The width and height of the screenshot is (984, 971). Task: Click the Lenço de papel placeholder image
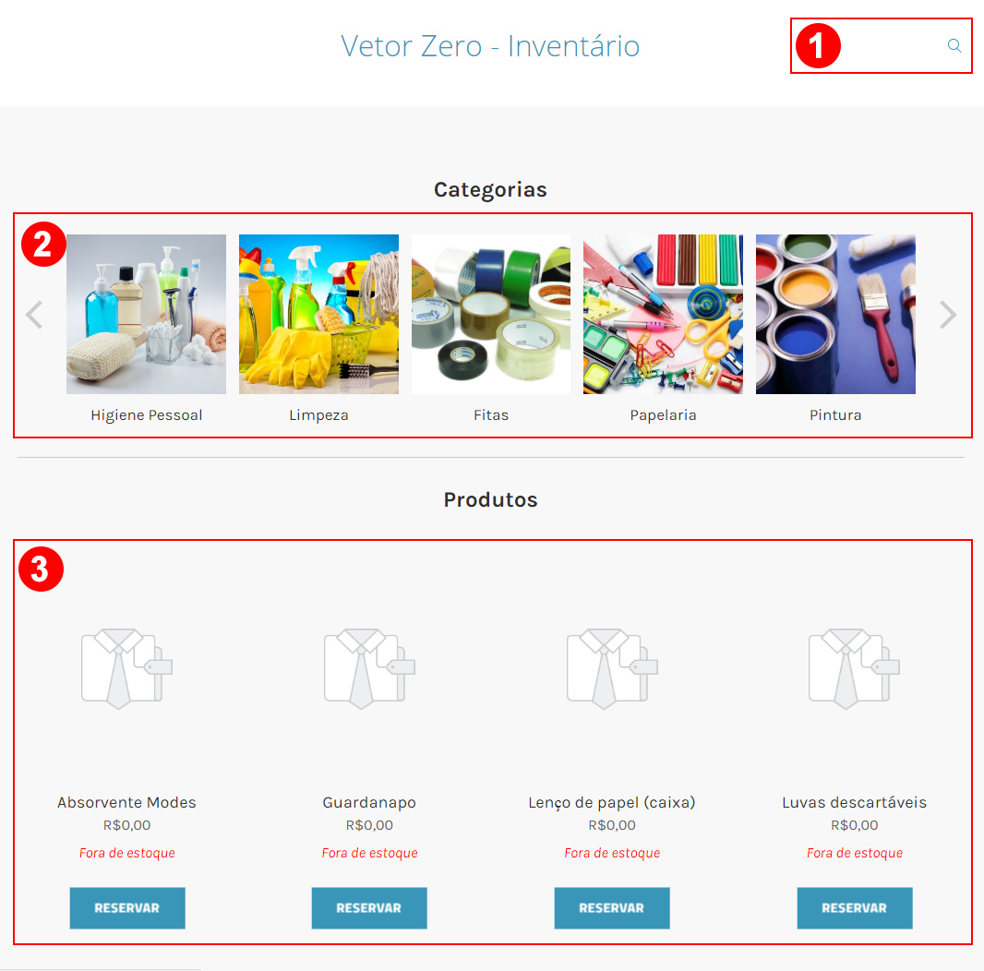(612, 668)
